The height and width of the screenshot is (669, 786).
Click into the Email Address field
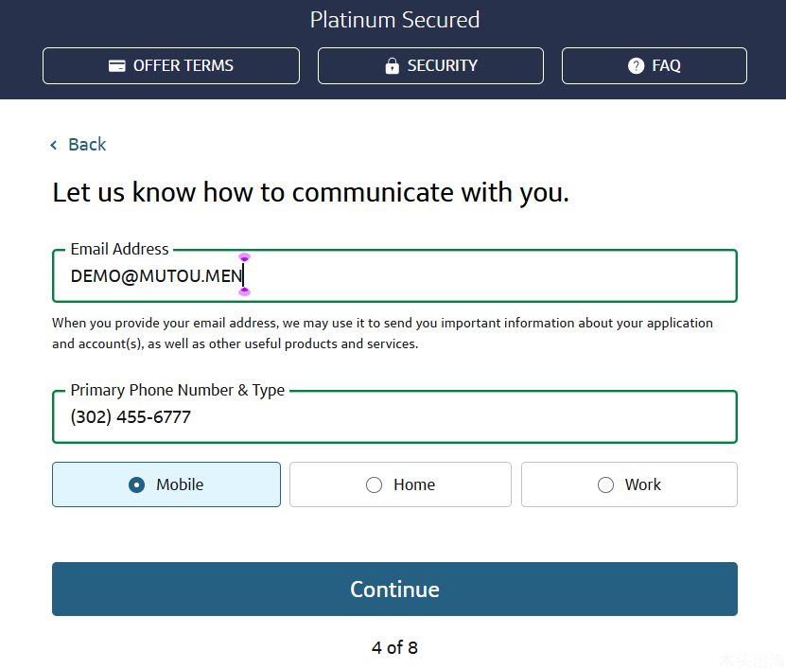click(394, 275)
